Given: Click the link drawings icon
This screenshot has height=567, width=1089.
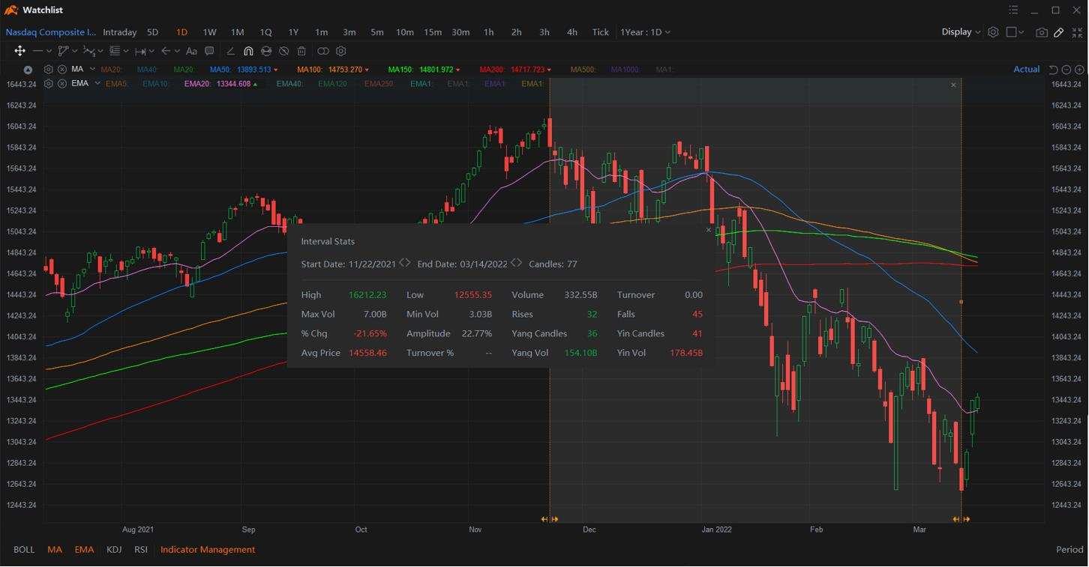Looking at the screenshot, I should click(x=265, y=51).
